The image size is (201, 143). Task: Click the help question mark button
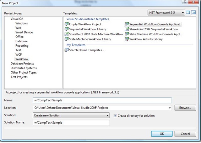click(x=185, y=2)
